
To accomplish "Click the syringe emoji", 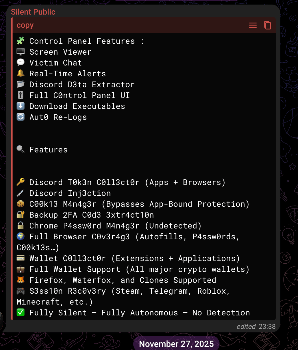I will [x=21, y=193].
